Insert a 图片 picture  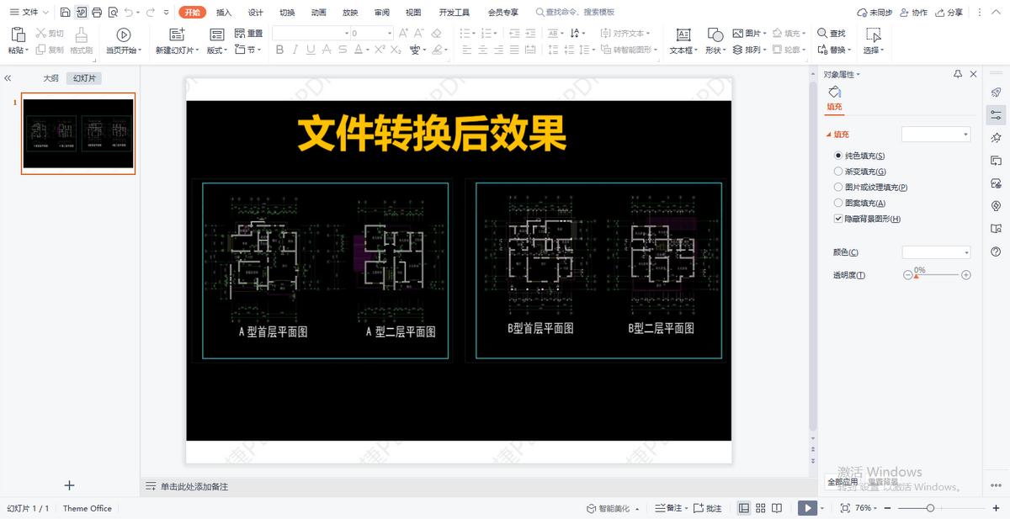747,33
